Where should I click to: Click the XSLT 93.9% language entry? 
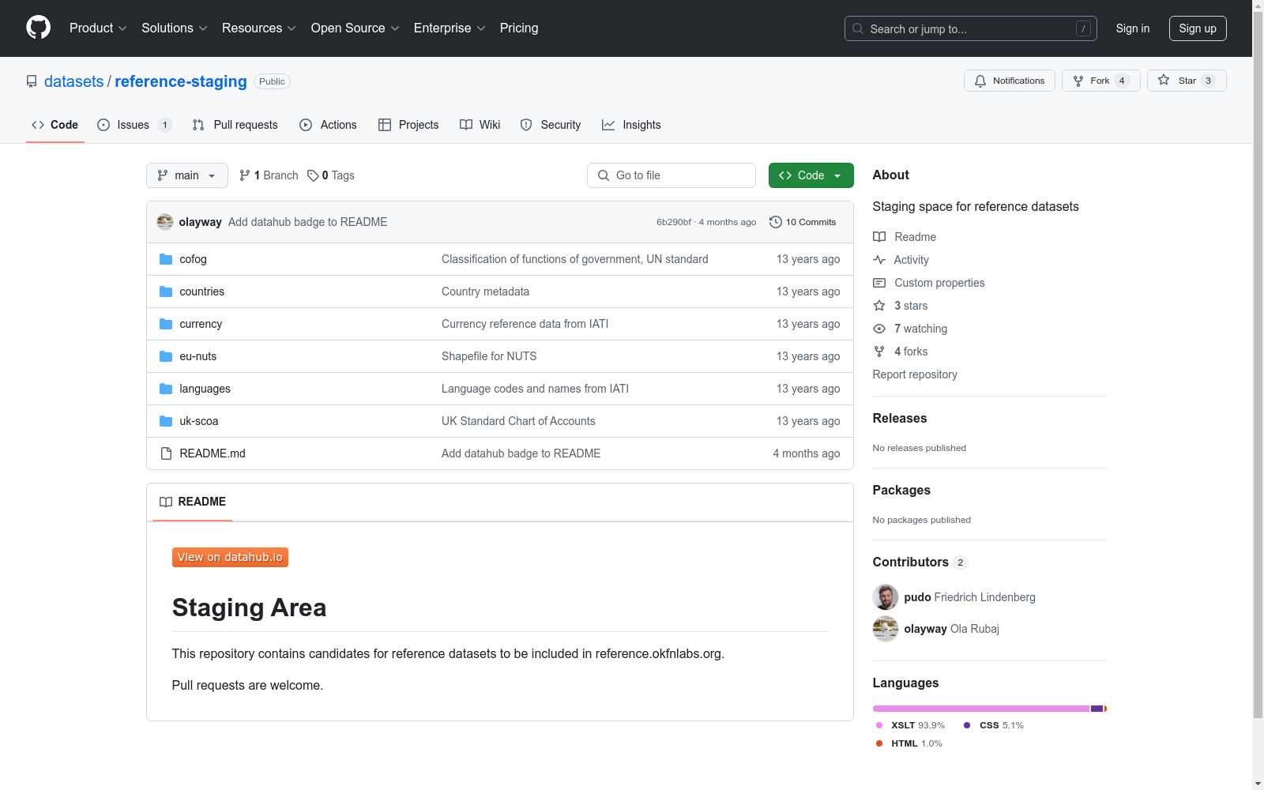[x=910, y=725]
